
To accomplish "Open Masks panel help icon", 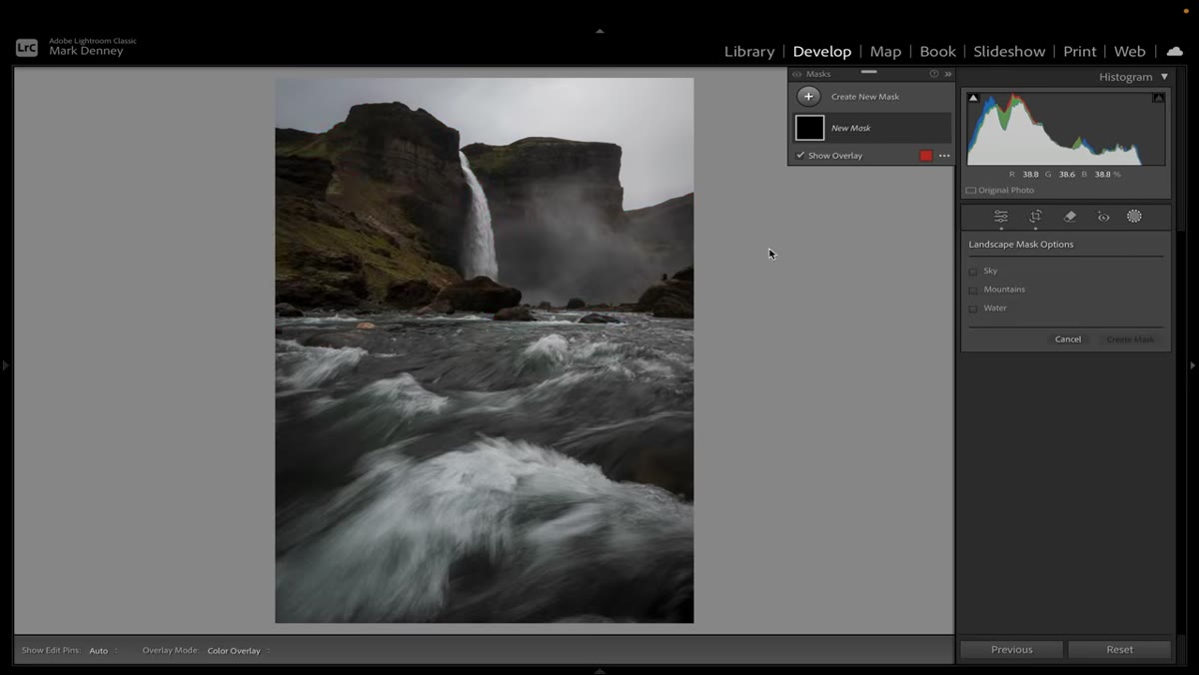I will (x=934, y=74).
